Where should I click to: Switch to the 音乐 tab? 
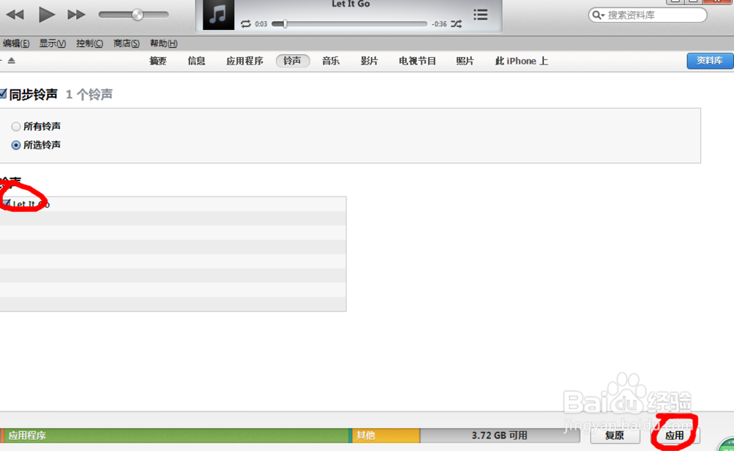click(x=330, y=61)
